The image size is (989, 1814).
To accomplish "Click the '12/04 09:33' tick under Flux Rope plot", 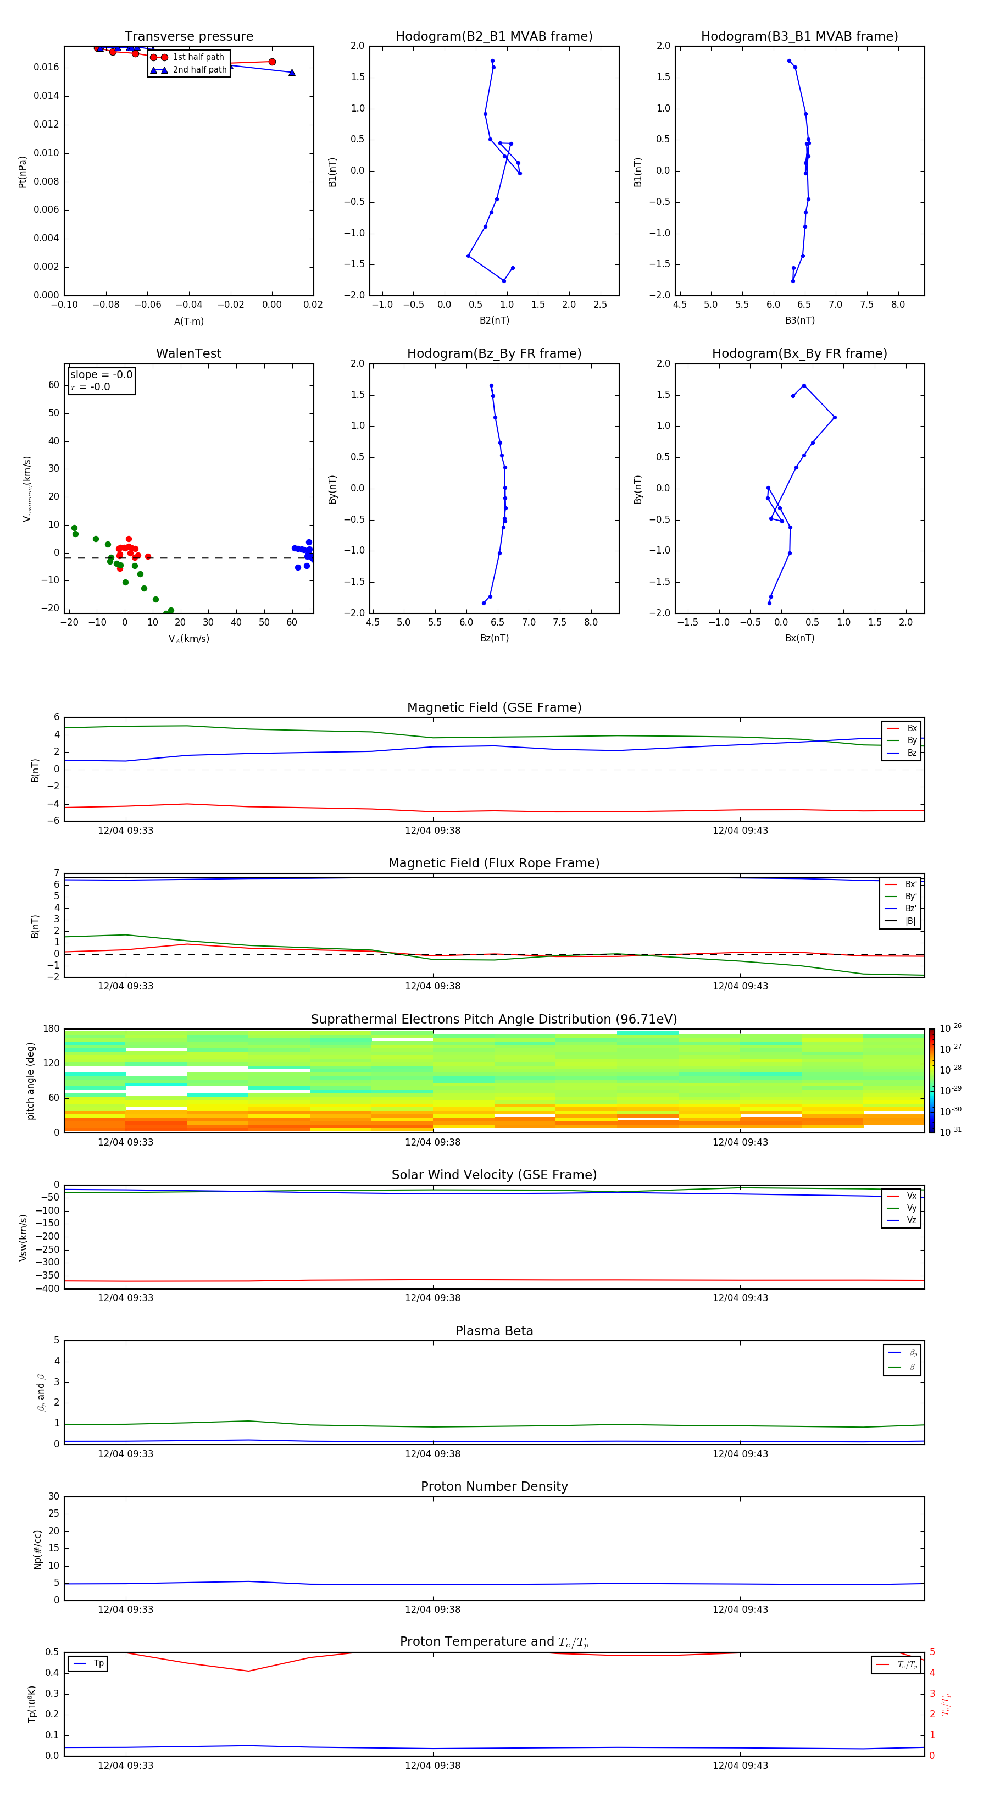I will 125,987.
